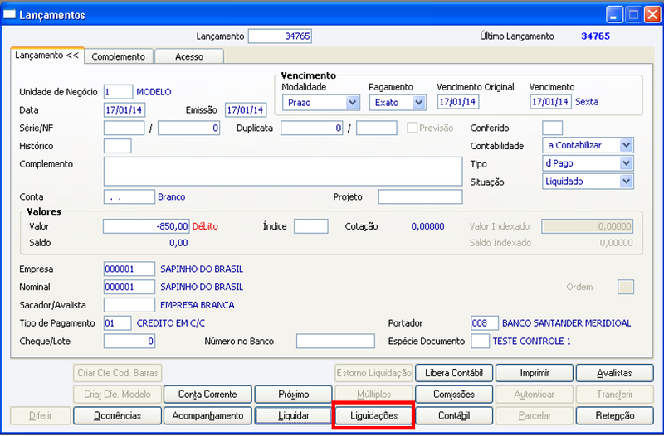The image size is (664, 436).
Task: Click the NF number field
Action: (189, 128)
